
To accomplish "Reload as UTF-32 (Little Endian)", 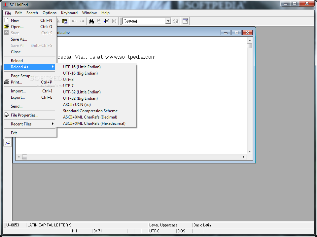I will click(96, 92).
